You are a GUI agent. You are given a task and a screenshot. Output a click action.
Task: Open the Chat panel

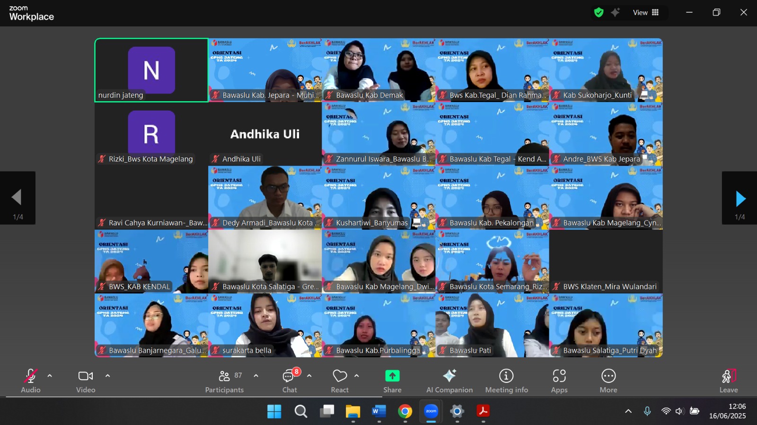pos(290,381)
